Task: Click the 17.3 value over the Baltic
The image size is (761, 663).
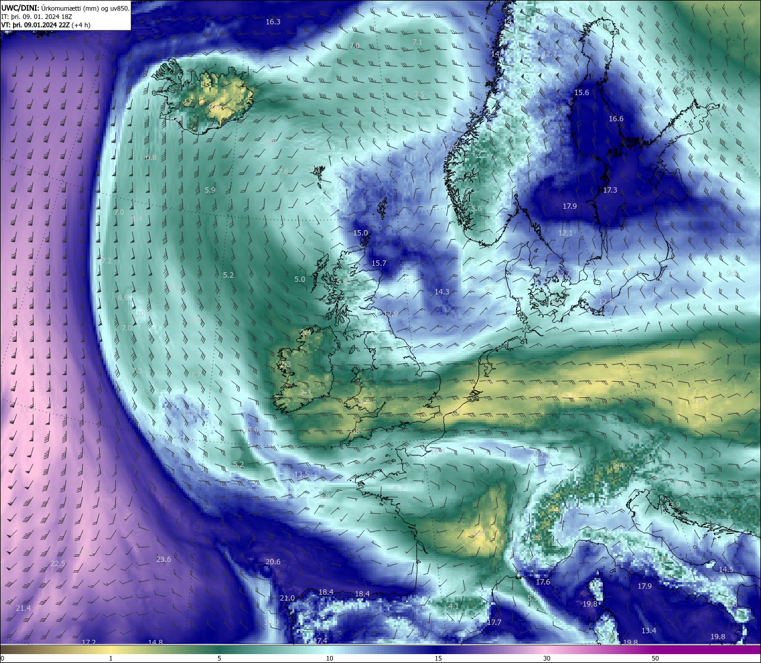Action: tap(610, 190)
